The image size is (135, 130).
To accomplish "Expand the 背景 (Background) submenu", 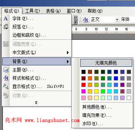I will 37,61.
